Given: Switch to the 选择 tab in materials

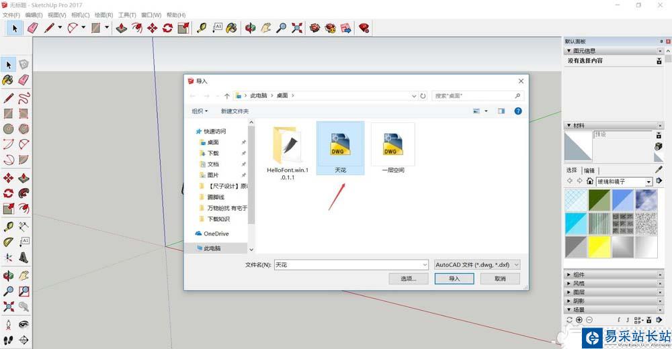Looking at the screenshot, I should (572, 170).
